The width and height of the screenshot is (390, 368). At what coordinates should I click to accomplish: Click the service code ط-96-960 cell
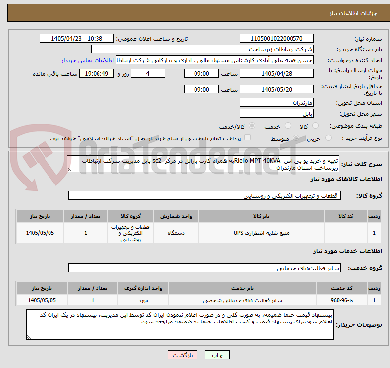342,300
